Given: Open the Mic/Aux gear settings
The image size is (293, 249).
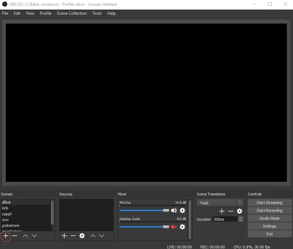Looking at the screenshot, I should 182,210.
